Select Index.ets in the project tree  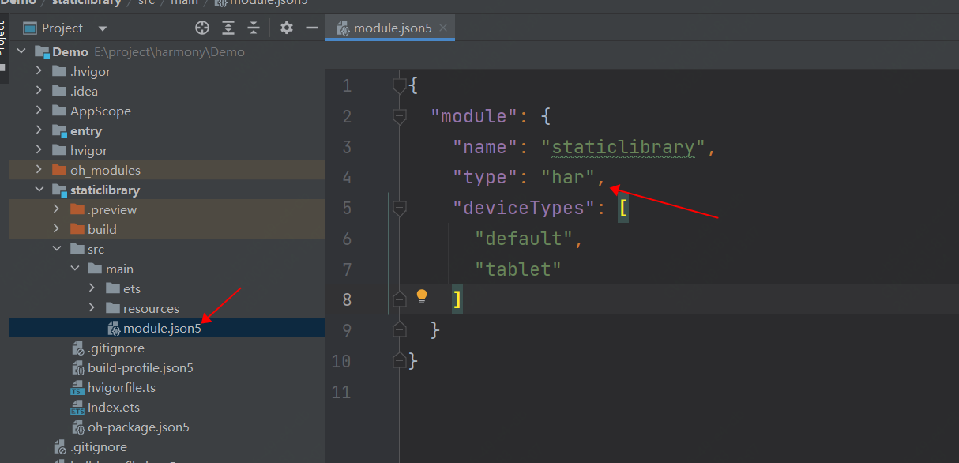(x=113, y=408)
